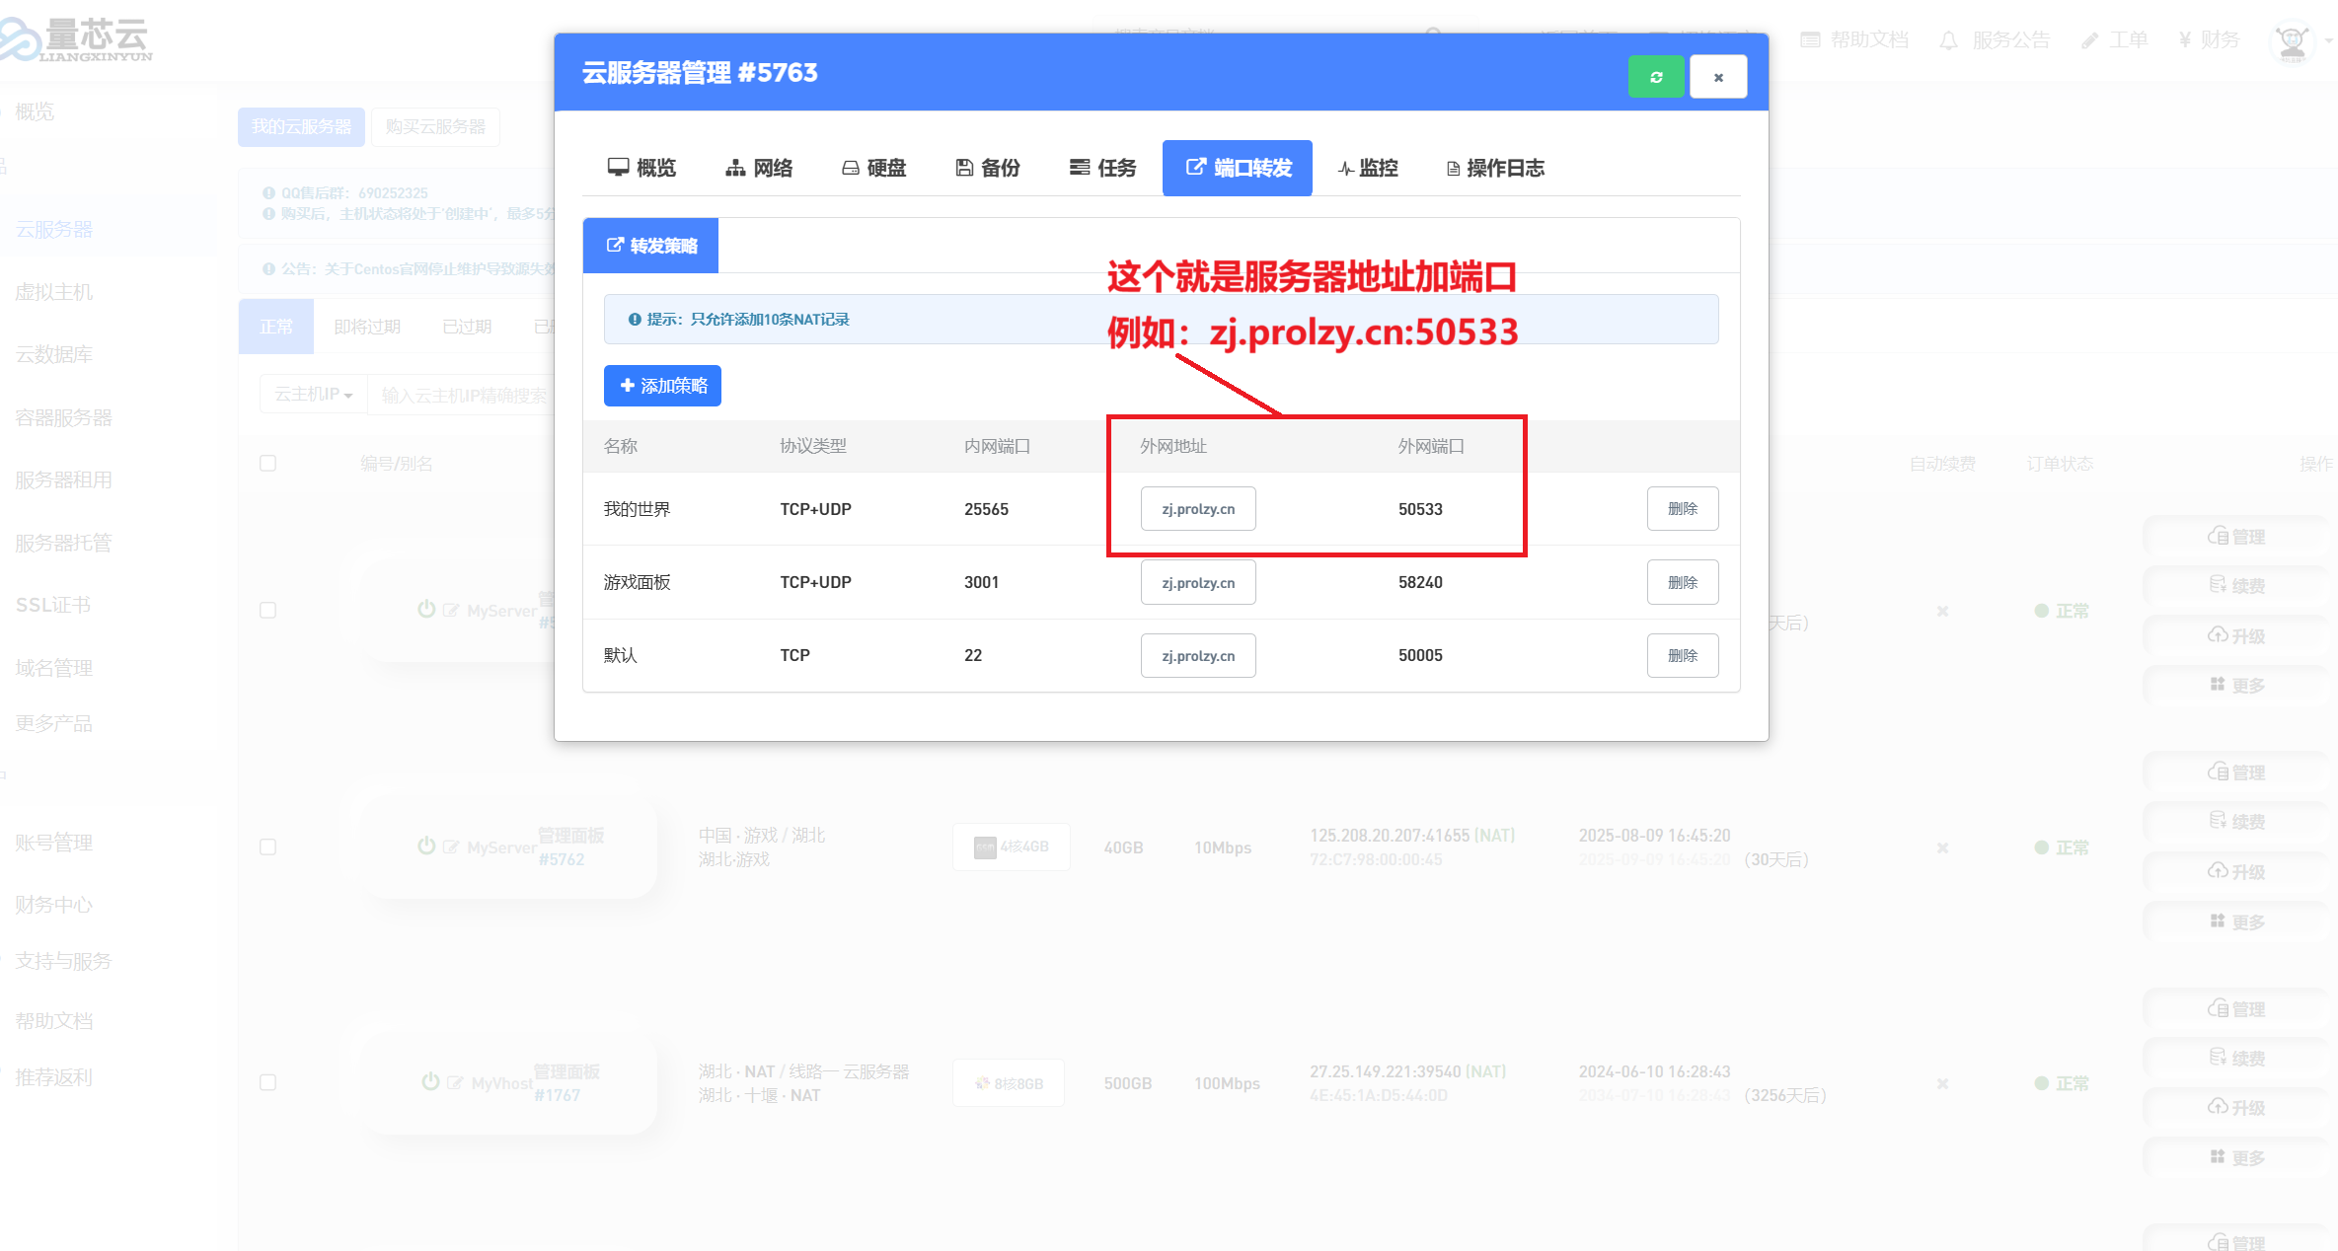Toggle the select-all checkbox in table header

pos(267,463)
